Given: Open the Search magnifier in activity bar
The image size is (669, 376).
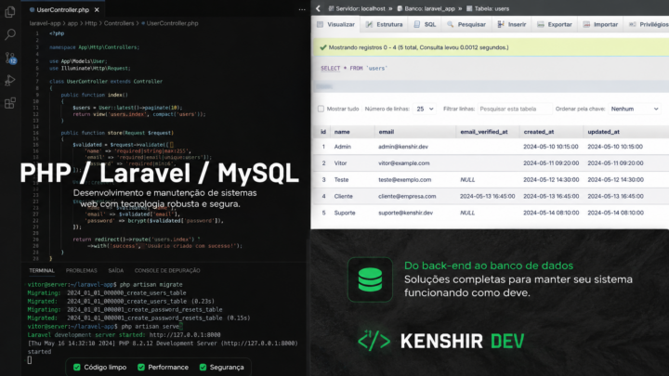Looking at the screenshot, I should 10,34.
